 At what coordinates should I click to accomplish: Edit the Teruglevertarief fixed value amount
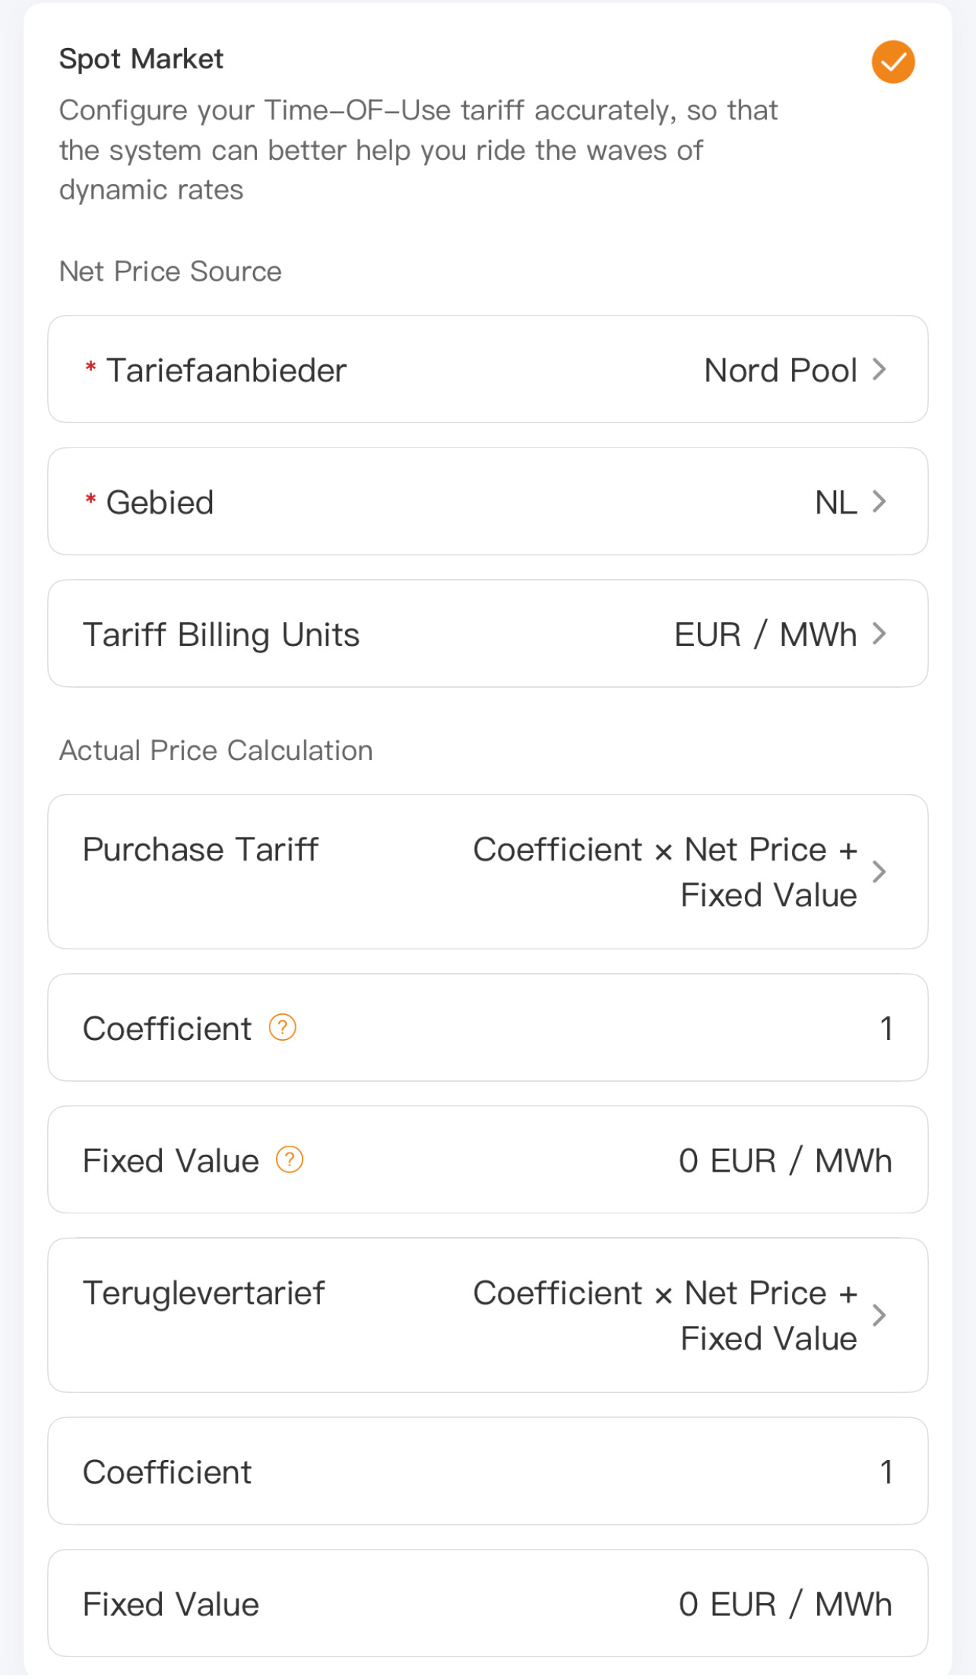point(785,1604)
